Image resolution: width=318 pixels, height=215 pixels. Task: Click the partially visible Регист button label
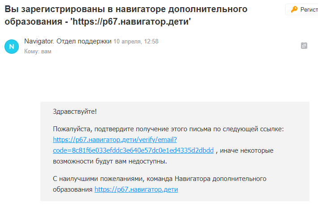309,9
